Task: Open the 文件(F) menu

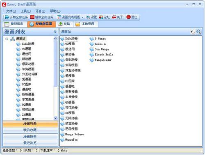Action: click(x=11, y=11)
